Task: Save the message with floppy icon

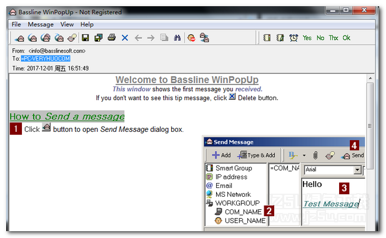Action: pyautogui.click(x=86, y=38)
